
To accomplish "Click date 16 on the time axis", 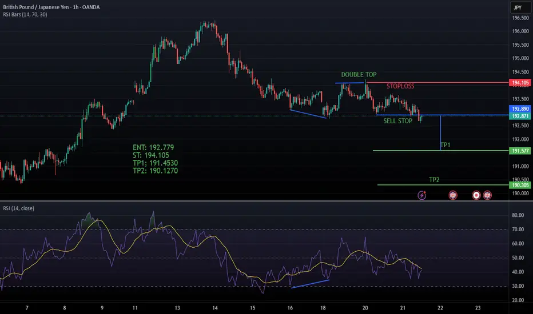I will pyautogui.click(x=290, y=308).
